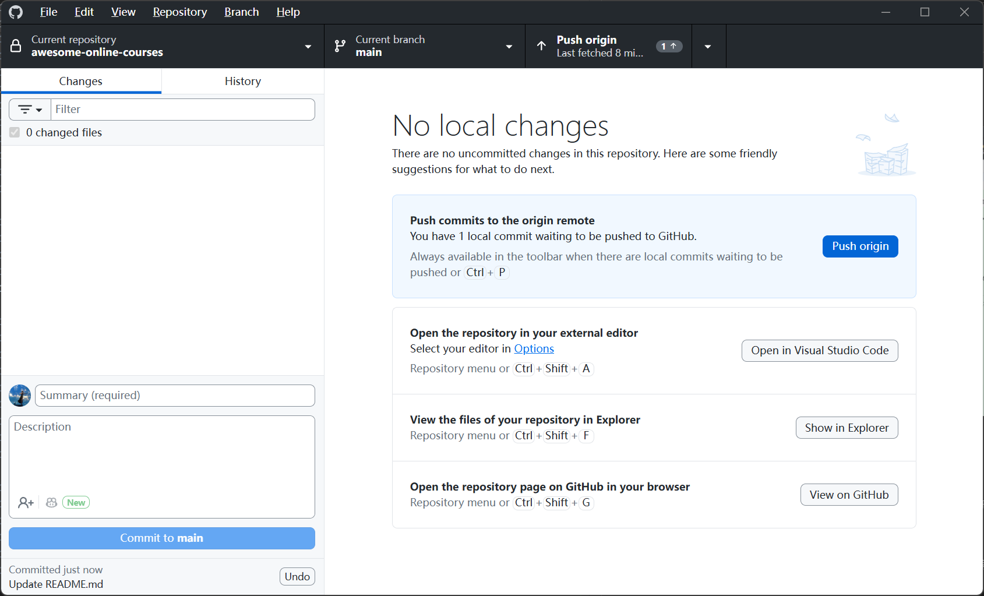Open the filter options dropdown
Screen dimensions: 984x596
[x=30, y=110]
